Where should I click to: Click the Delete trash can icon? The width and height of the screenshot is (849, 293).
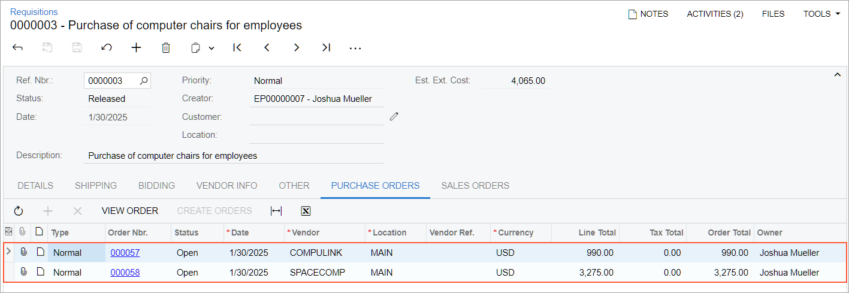point(166,48)
